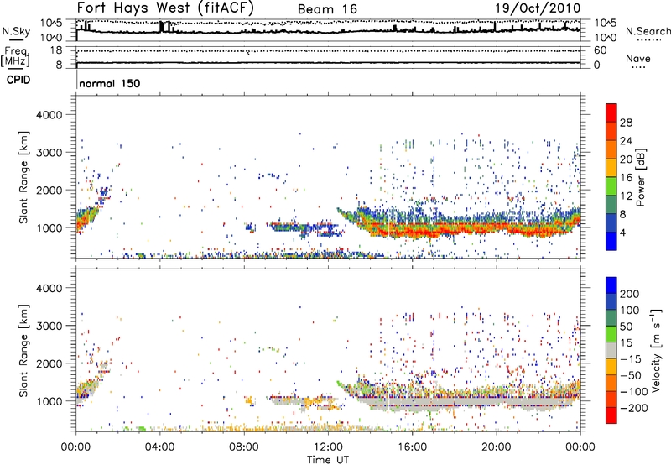Click the red top segment of Power colorbar
Viewport: 671px width, 465px height.
point(611,113)
